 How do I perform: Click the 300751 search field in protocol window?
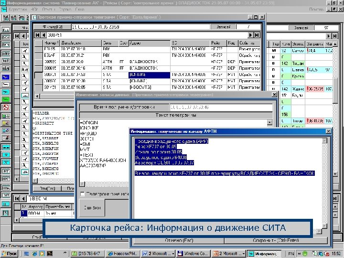[x=148, y=35]
